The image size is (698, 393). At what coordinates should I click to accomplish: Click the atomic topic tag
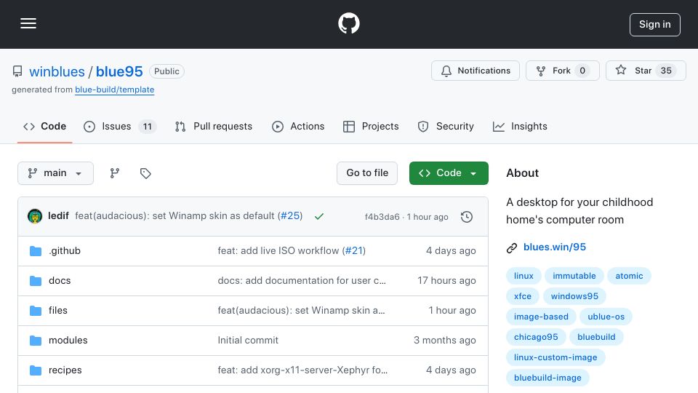pyautogui.click(x=629, y=276)
